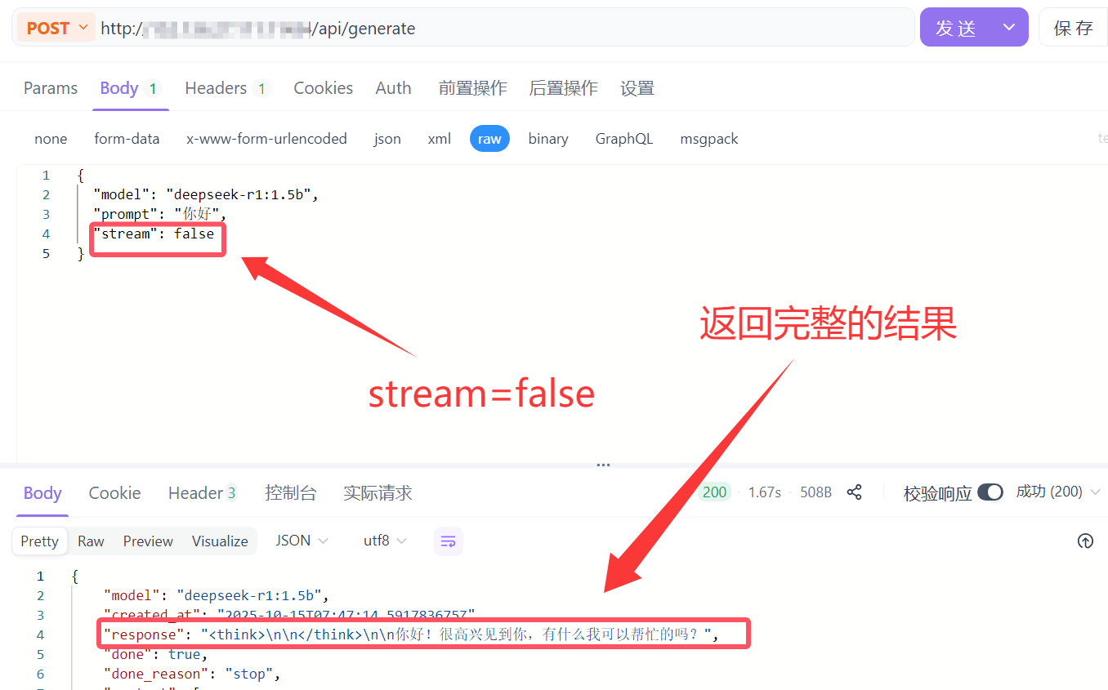Select the raw body type option

[x=489, y=139]
